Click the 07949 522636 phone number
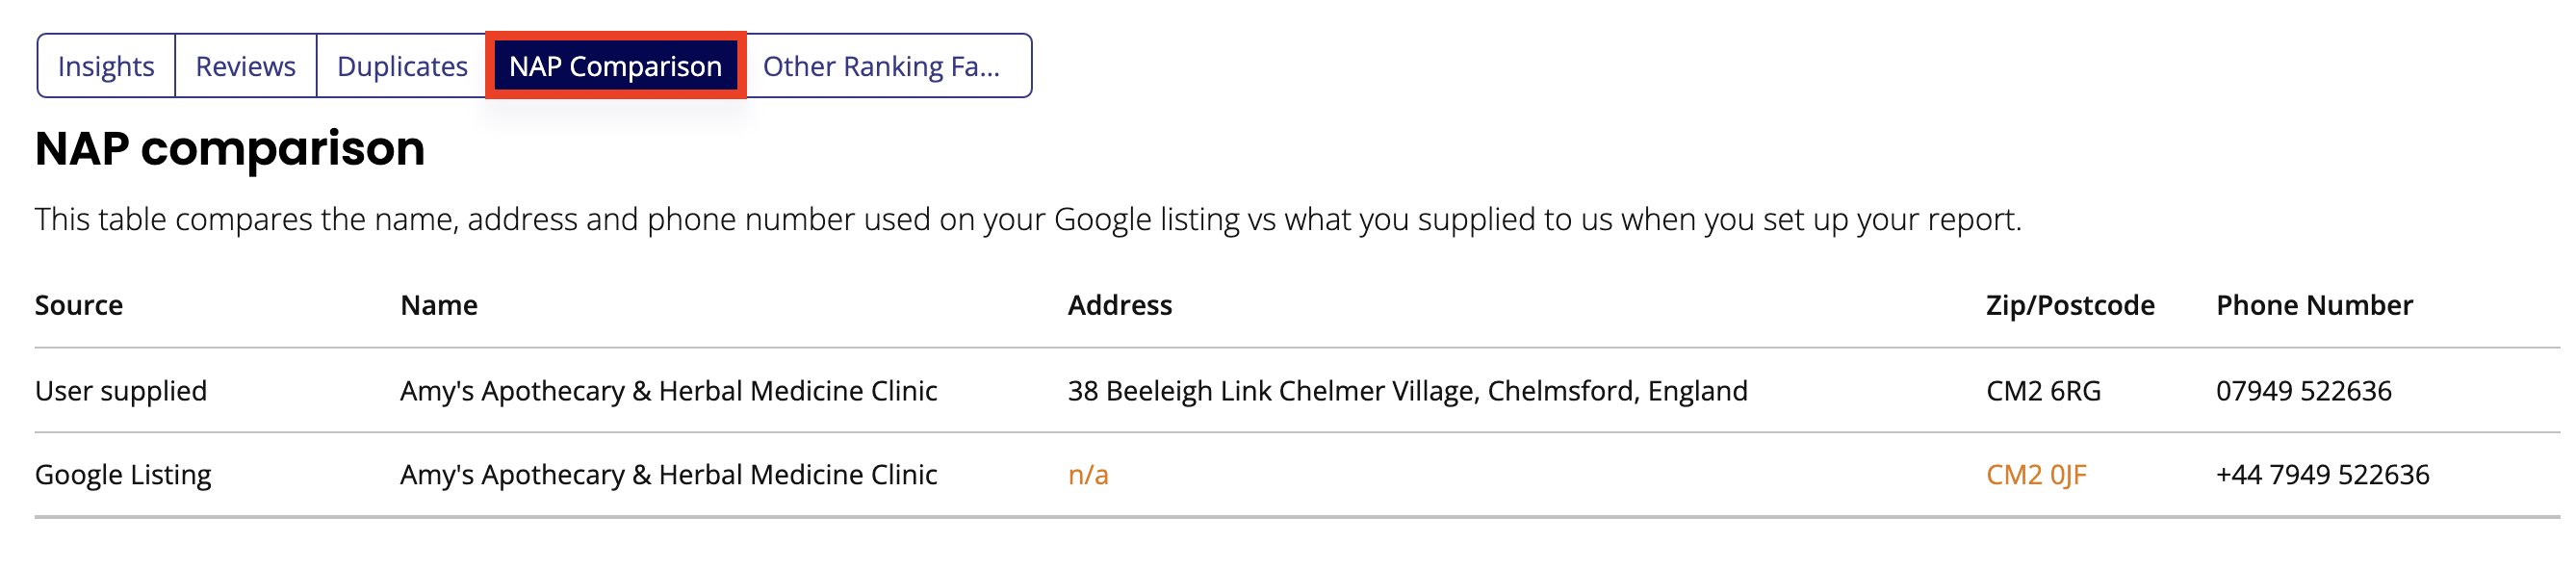The width and height of the screenshot is (2576, 569). (2303, 391)
